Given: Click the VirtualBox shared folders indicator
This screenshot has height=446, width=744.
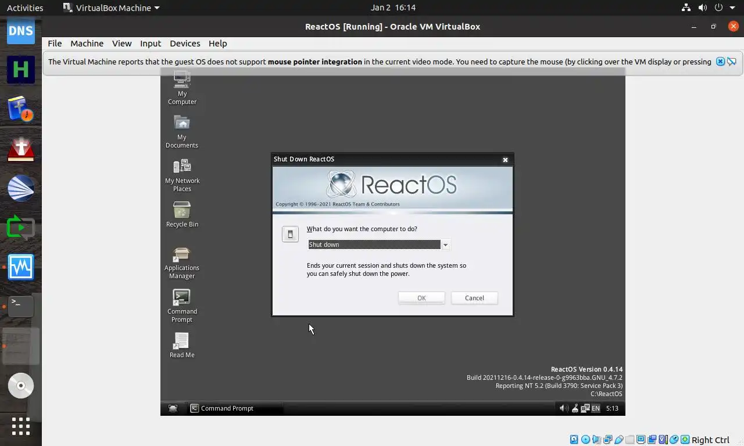Looking at the screenshot, I should click(x=630, y=440).
